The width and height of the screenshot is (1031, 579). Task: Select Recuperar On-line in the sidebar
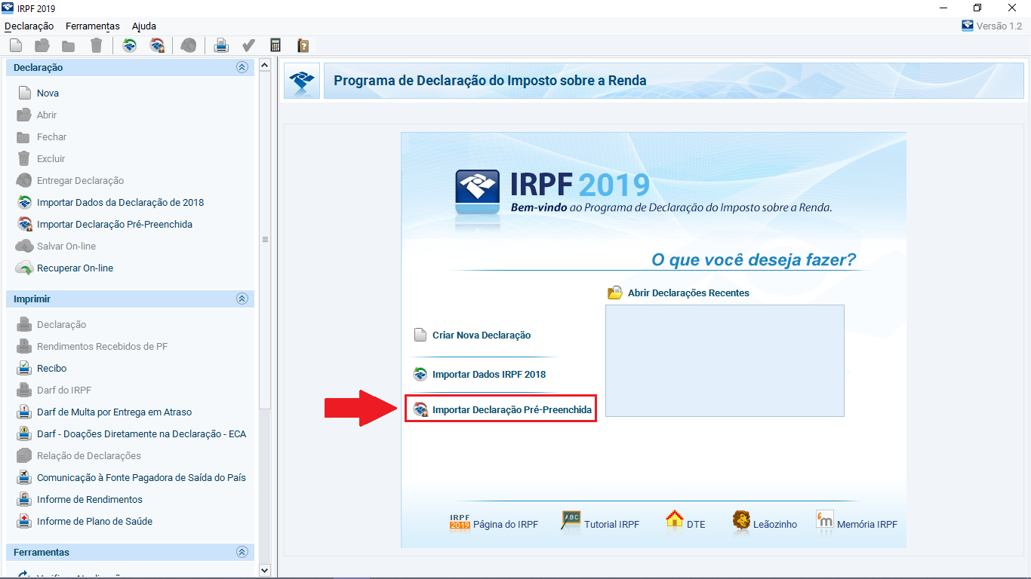[75, 268]
